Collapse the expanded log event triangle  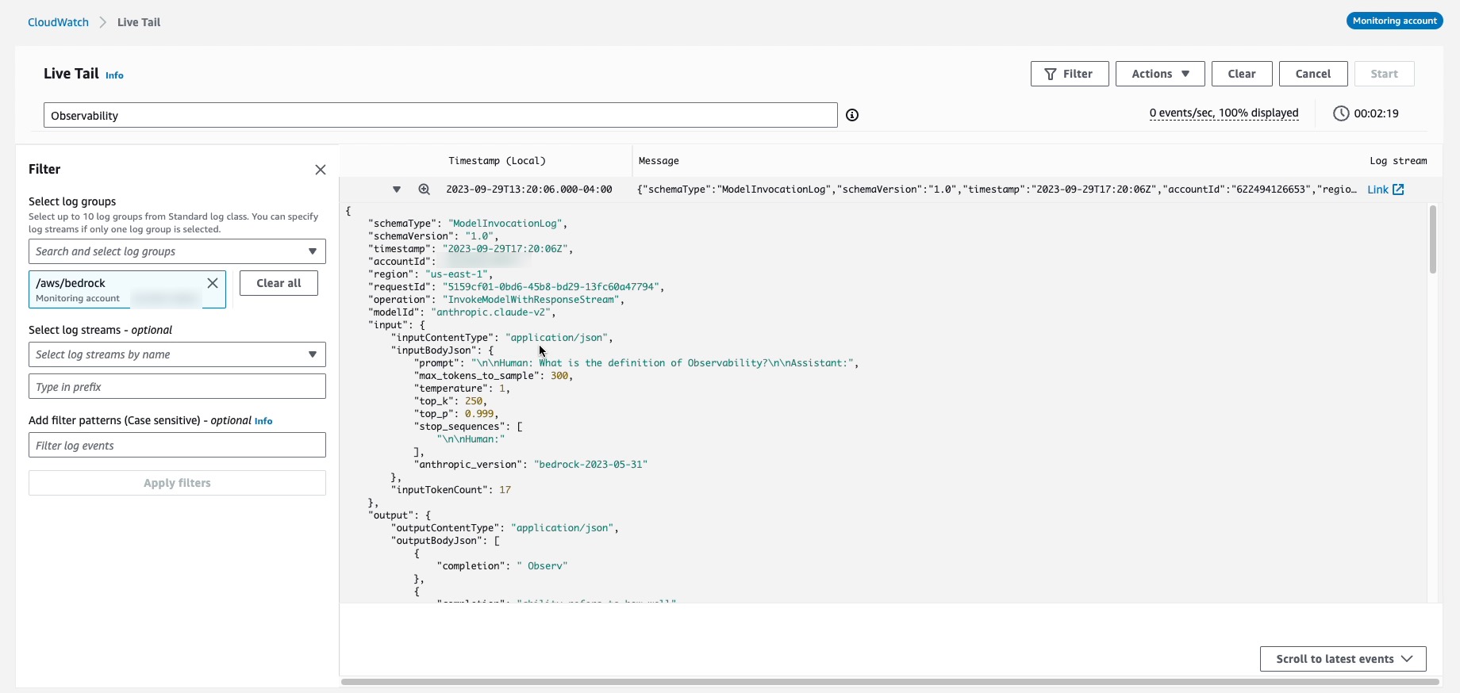397,190
